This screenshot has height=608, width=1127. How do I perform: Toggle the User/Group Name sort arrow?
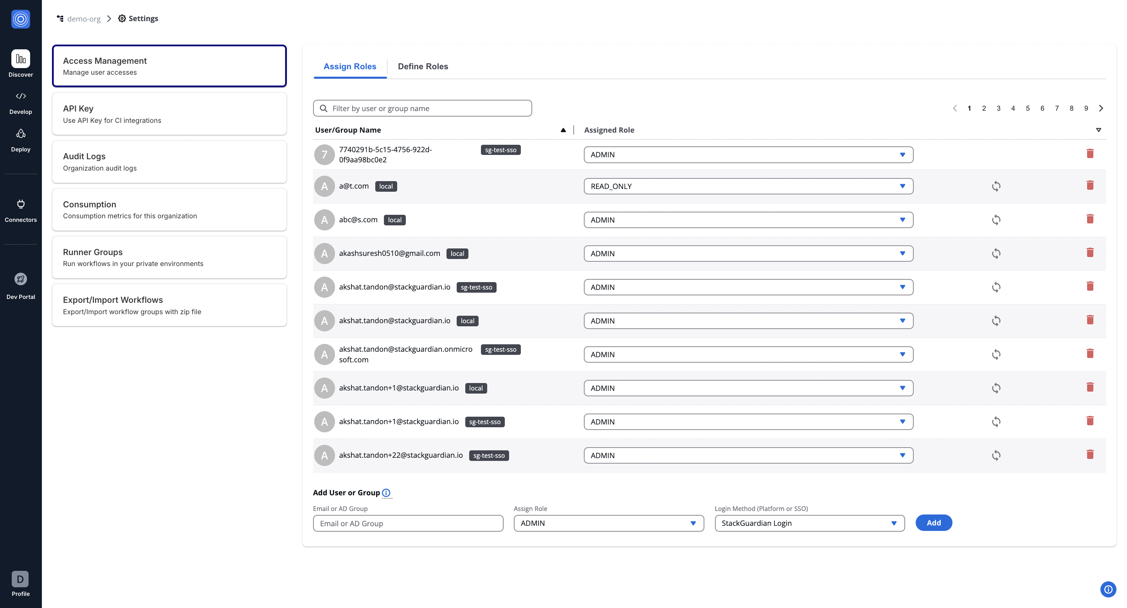coord(563,130)
